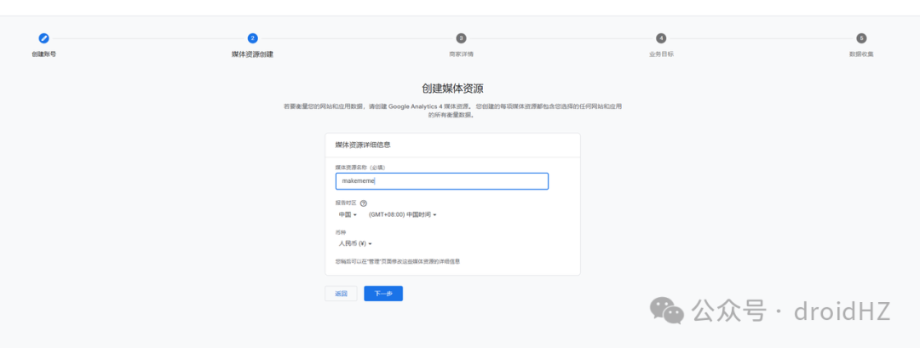Click the 媒体资源名称 input field
The height and width of the screenshot is (348, 920).
point(442,181)
